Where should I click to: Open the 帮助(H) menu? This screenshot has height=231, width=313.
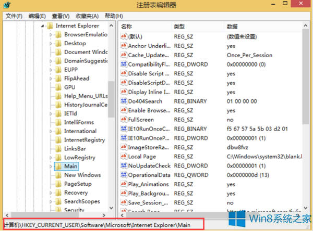tap(114, 16)
